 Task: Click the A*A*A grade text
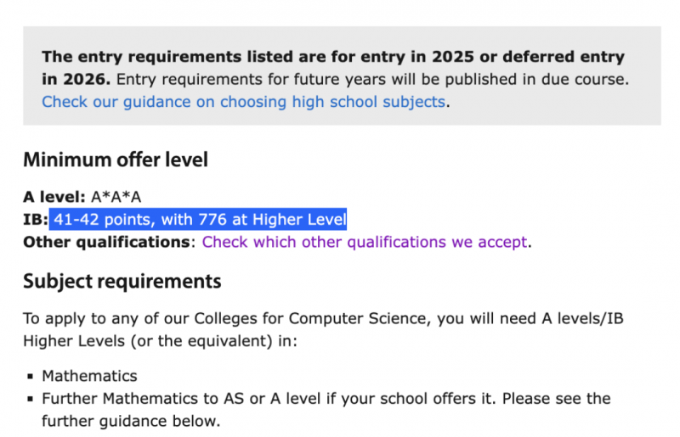116,197
